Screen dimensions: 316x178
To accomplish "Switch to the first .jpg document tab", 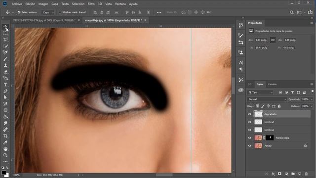I will pos(44,20).
